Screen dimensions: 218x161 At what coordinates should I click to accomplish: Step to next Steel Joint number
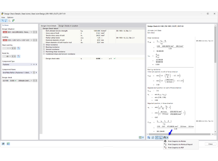pos(15,48)
